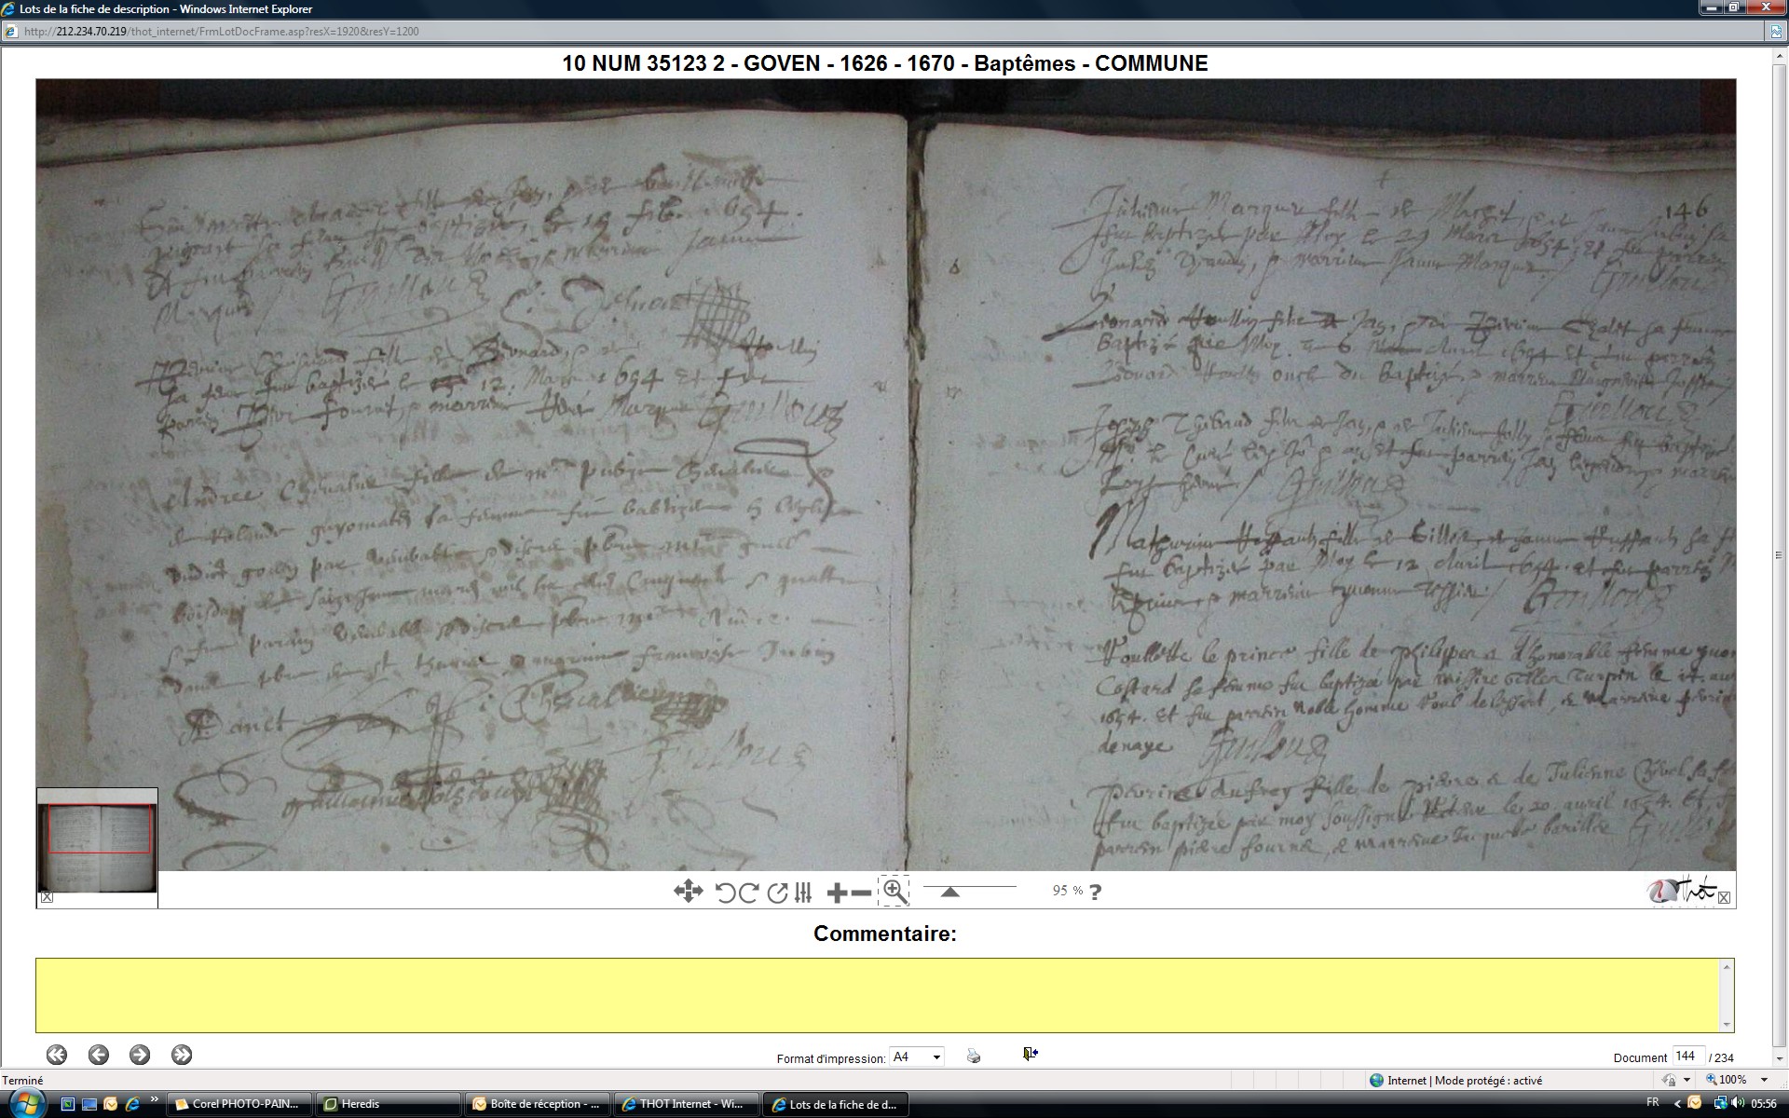Close the thumbnail overview box

(48, 897)
